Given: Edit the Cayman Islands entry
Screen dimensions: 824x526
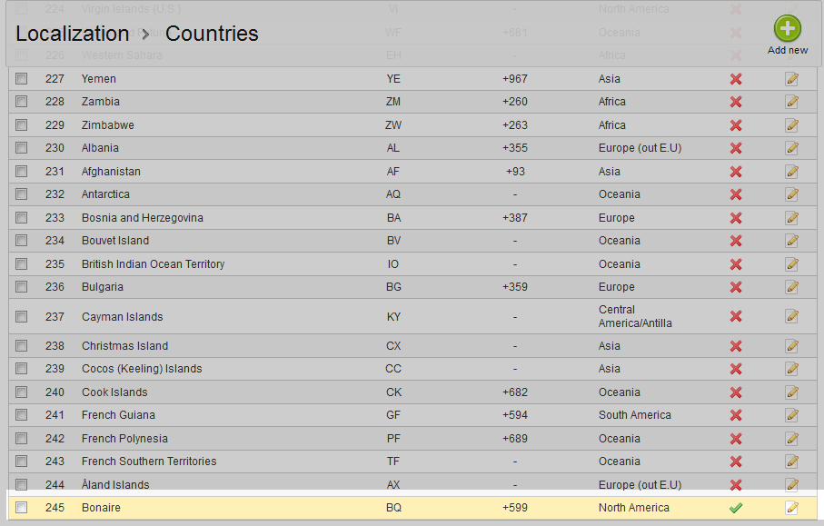Looking at the screenshot, I should pyautogui.click(x=792, y=316).
